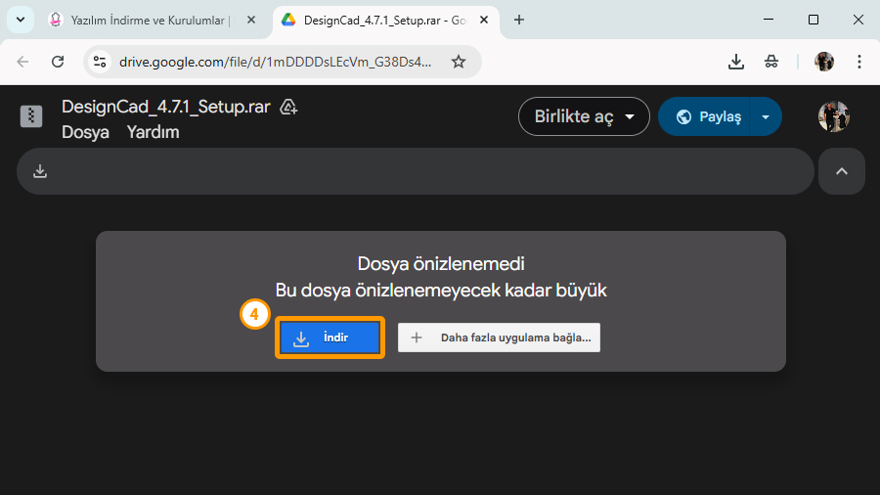Switch to the Yazılım İndirme ve Kurulumlar tab
This screenshot has height=495, width=880.
coord(147,20)
